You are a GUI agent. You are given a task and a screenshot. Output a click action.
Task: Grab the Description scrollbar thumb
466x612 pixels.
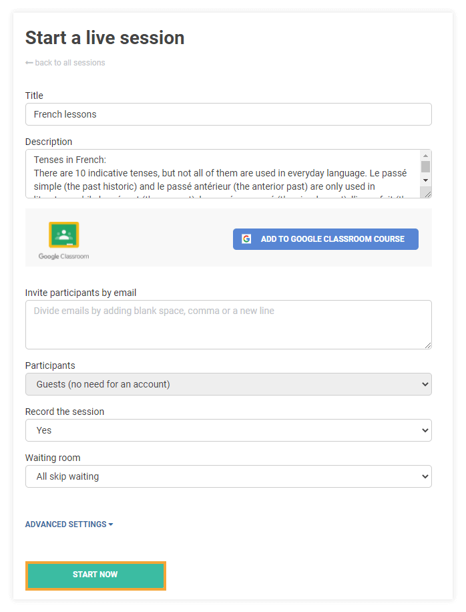(425, 166)
